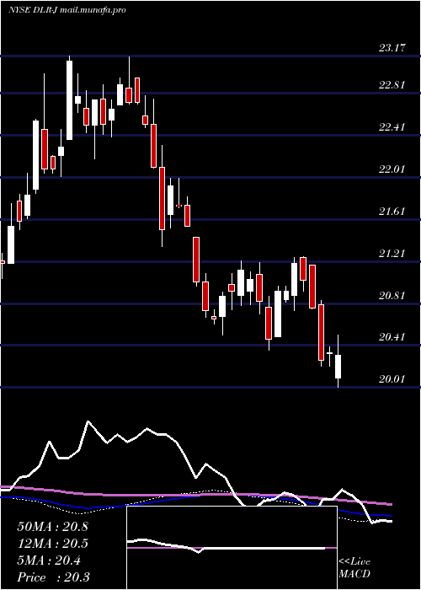This screenshot has width=421, height=590.
Task: Click the 20.41 price axis label
Action: [392, 337]
